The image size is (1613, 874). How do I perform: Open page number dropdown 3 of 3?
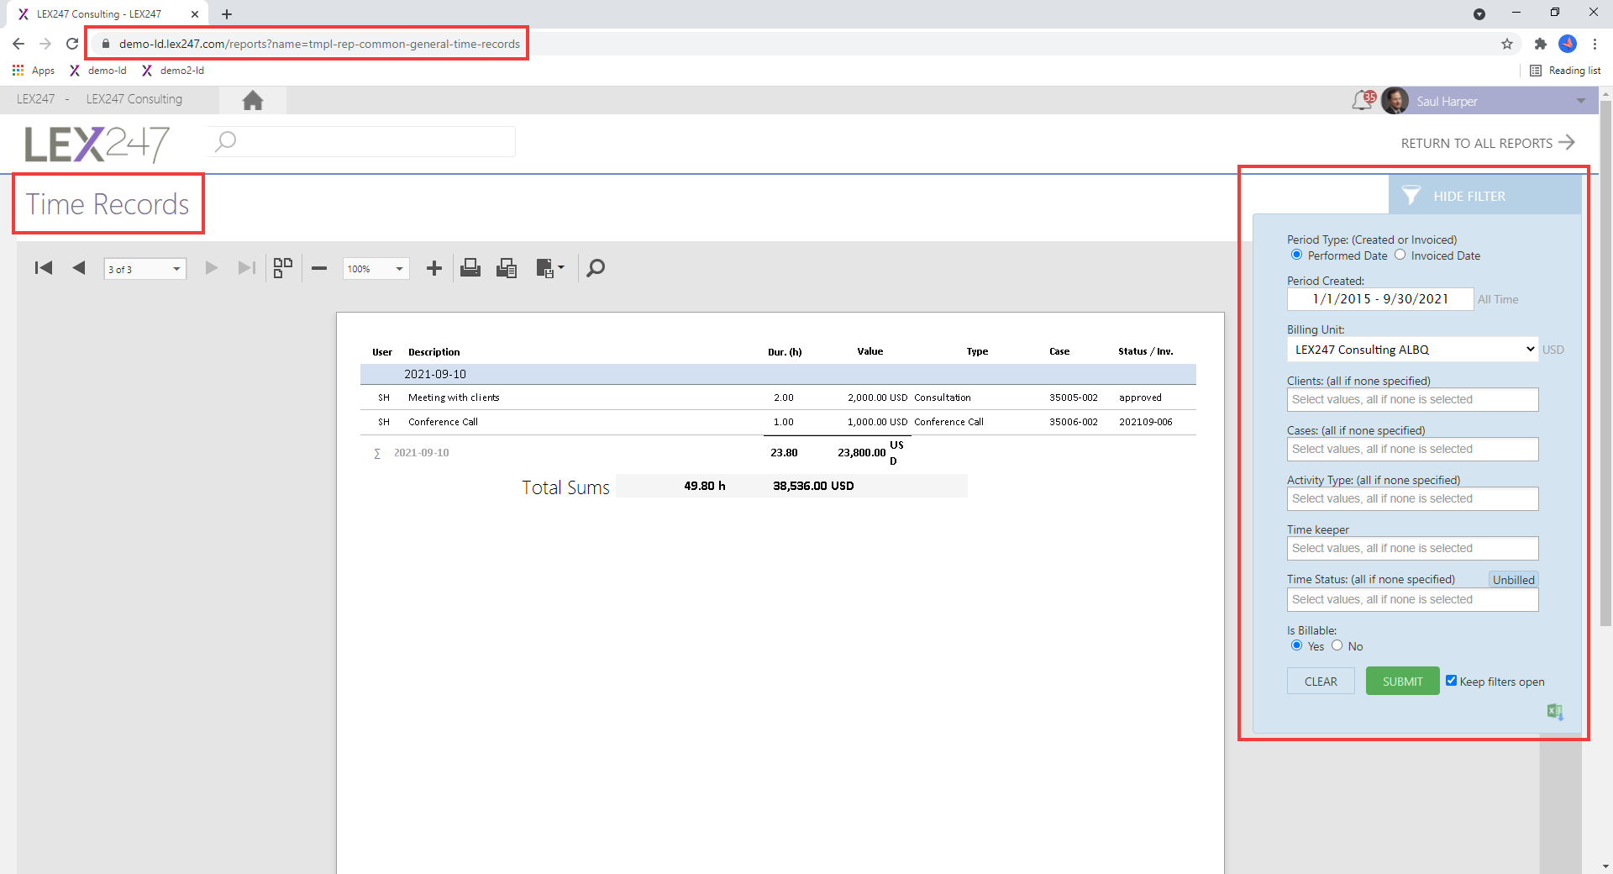click(x=144, y=269)
